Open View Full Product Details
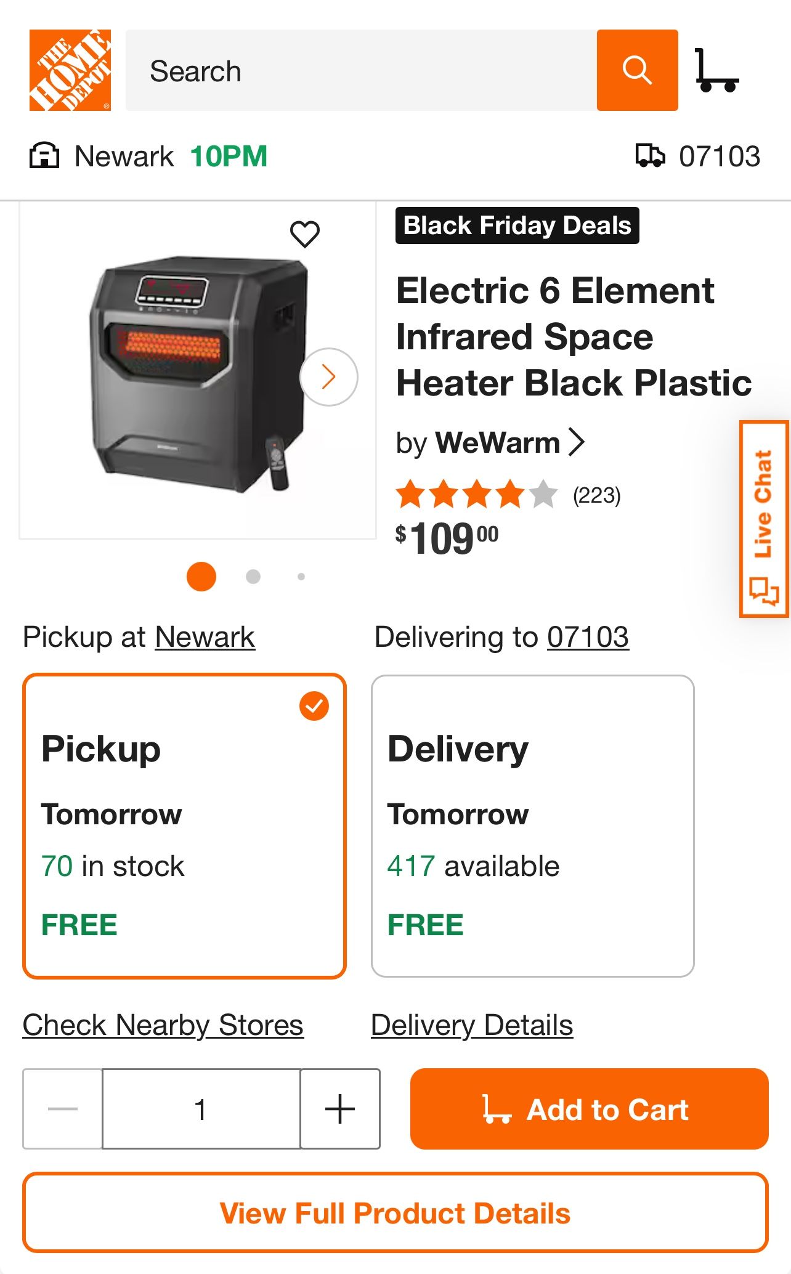The image size is (791, 1274). point(395,1212)
